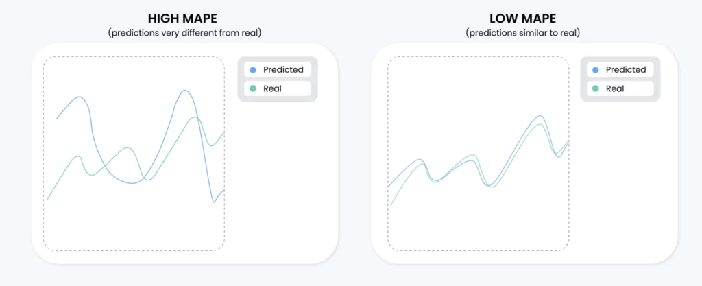Click the right end of the blue line in HIGH MAPE chart
Screen dimensions: 702x286
224,190
